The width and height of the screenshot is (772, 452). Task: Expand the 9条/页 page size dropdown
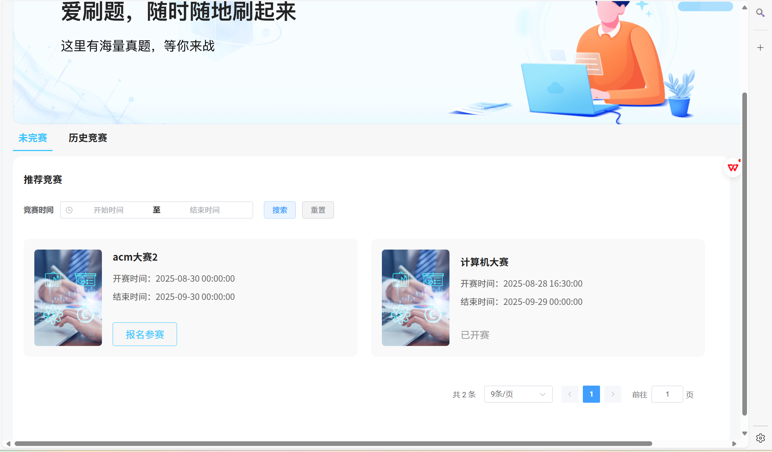pyautogui.click(x=518, y=394)
